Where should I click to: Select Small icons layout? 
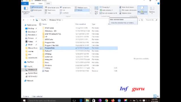click(x=50, y=10)
